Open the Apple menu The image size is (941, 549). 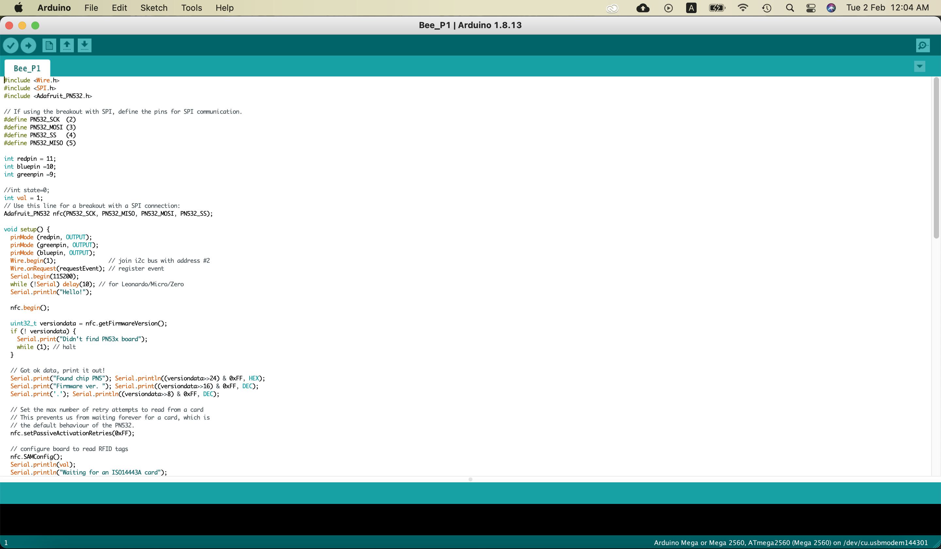pyautogui.click(x=19, y=8)
